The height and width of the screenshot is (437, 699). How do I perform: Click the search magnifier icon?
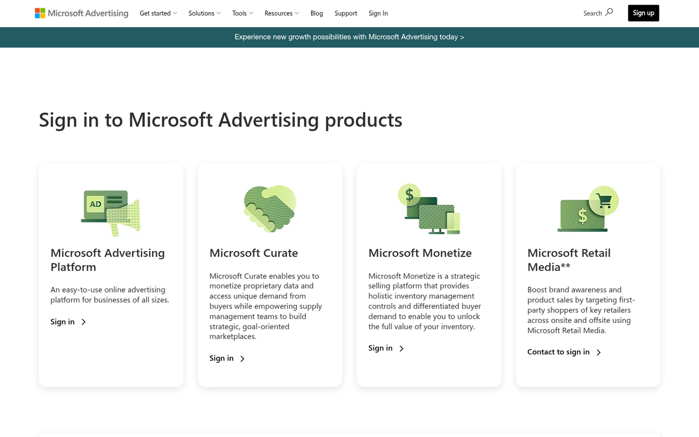pyautogui.click(x=609, y=12)
